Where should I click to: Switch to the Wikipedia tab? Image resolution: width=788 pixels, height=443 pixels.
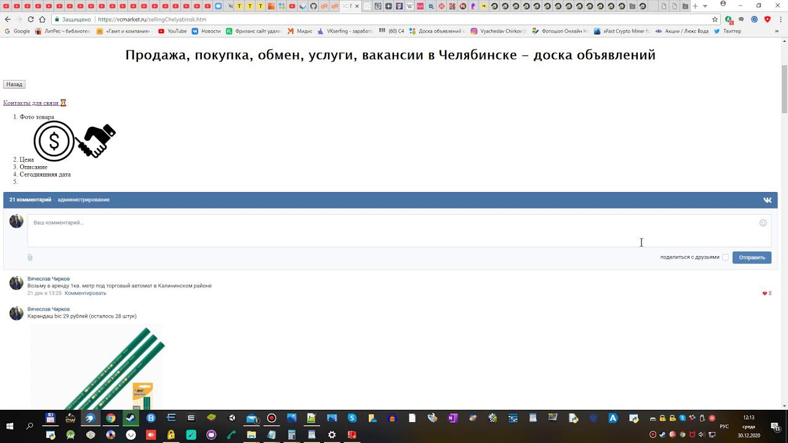click(410, 6)
